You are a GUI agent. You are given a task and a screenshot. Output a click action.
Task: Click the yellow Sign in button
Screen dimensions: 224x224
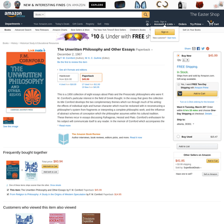pos(165,32)
